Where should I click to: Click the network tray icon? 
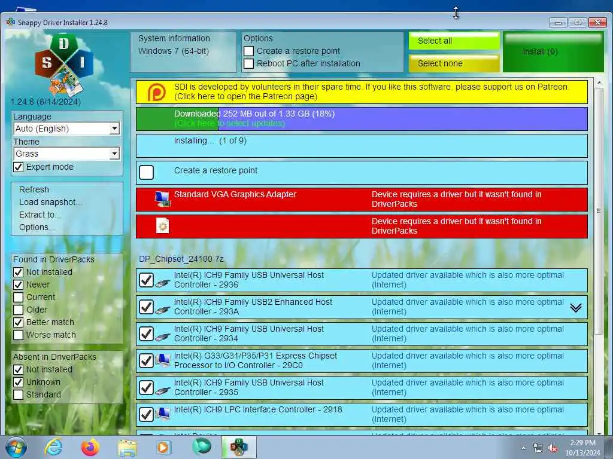(x=538, y=448)
